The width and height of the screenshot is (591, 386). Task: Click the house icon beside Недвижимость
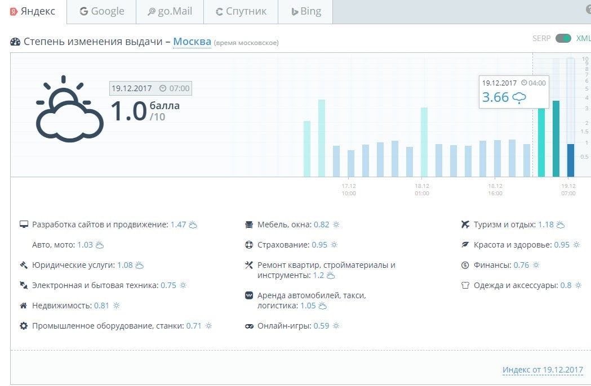(x=24, y=306)
